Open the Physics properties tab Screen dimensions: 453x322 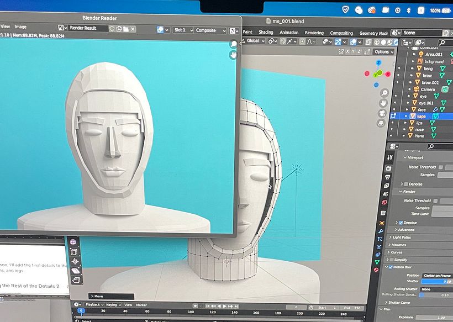[x=379, y=247]
